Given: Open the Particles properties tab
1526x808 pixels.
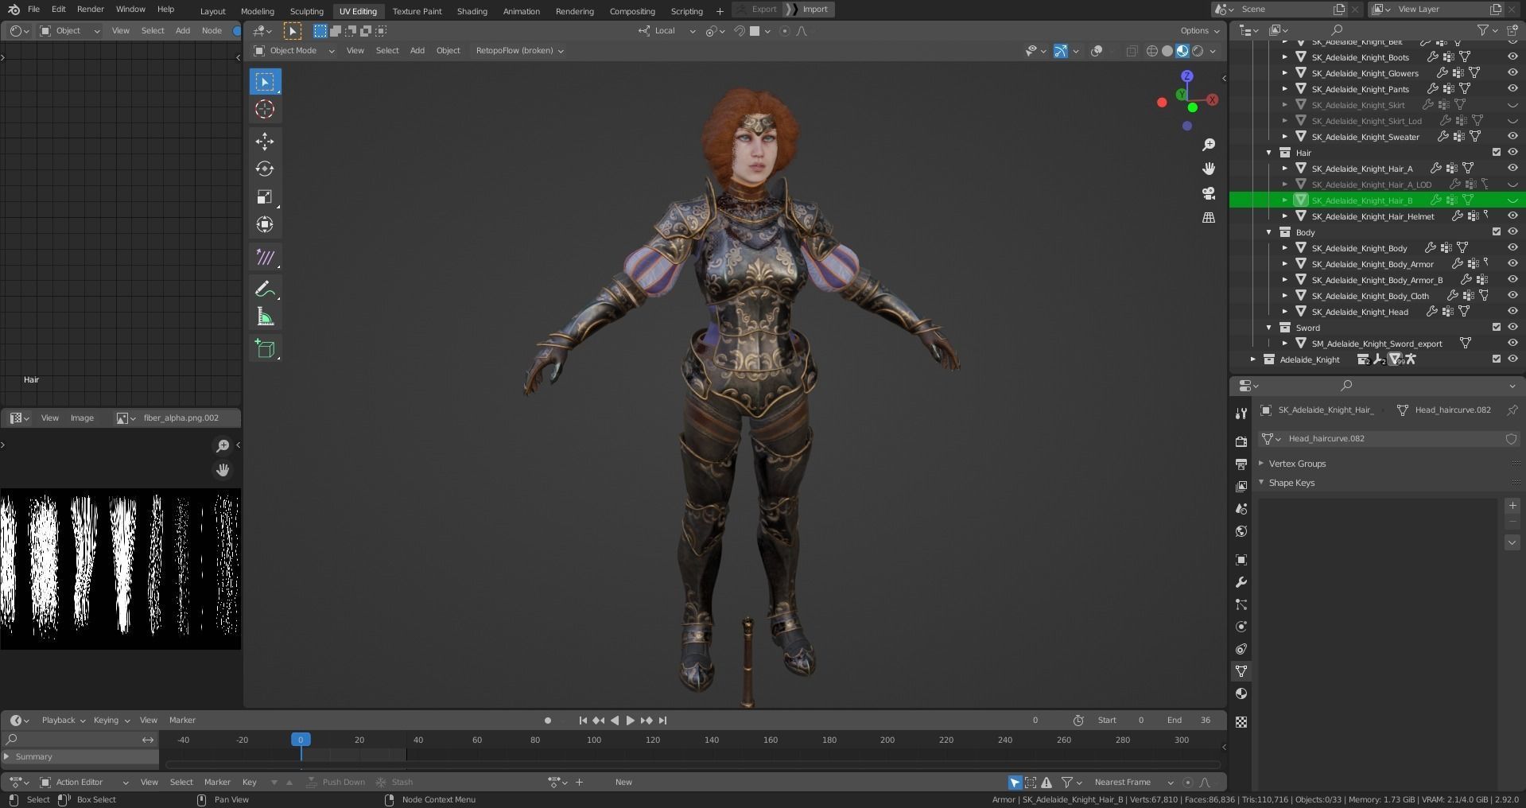Looking at the screenshot, I should pos(1241,604).
